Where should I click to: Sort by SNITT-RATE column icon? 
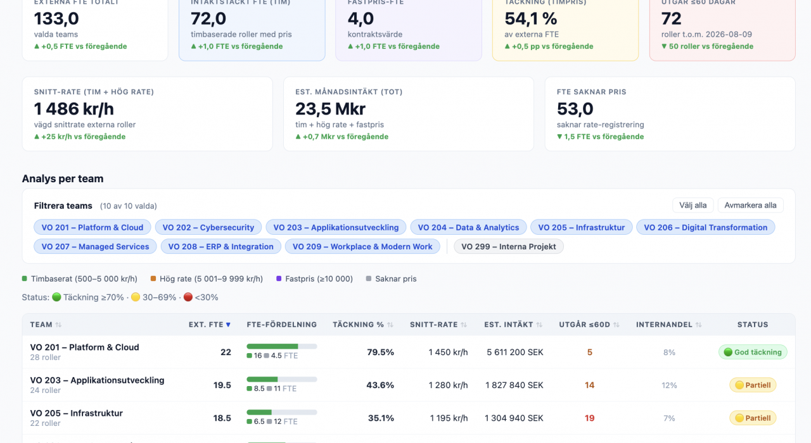pyautogui.click(x=464, y=325)
